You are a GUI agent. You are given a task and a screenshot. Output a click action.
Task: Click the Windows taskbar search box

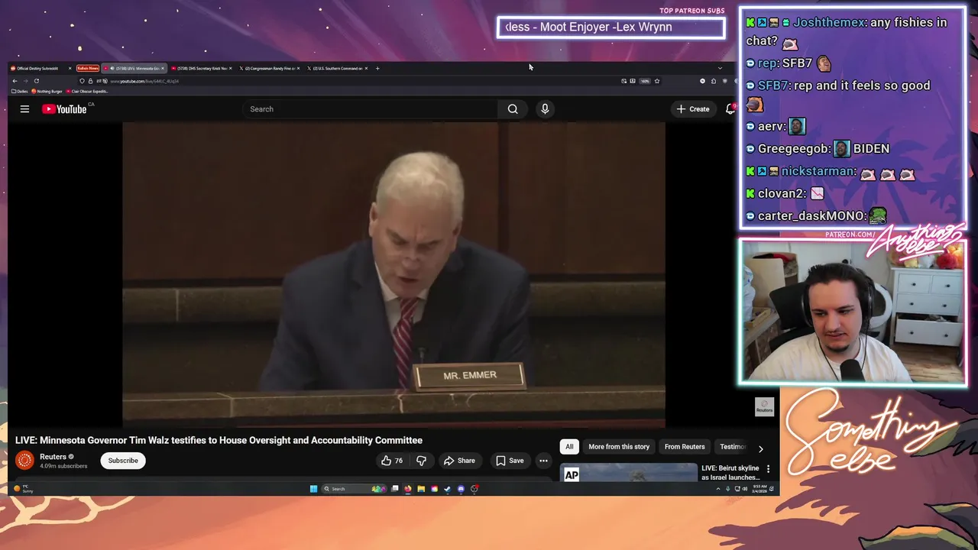[x=354, y=489]
